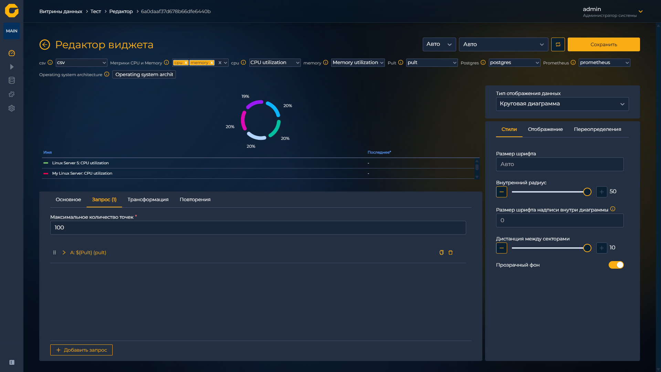Open the settings gear sidebar icon
The width and height of the screenshot is (661, 372).
tap(12, 108)
